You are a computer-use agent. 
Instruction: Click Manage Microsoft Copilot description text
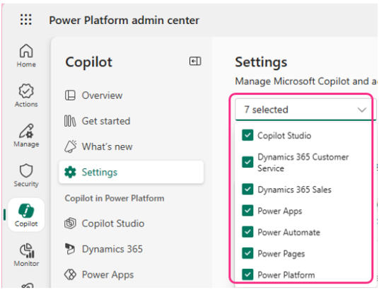306,81
